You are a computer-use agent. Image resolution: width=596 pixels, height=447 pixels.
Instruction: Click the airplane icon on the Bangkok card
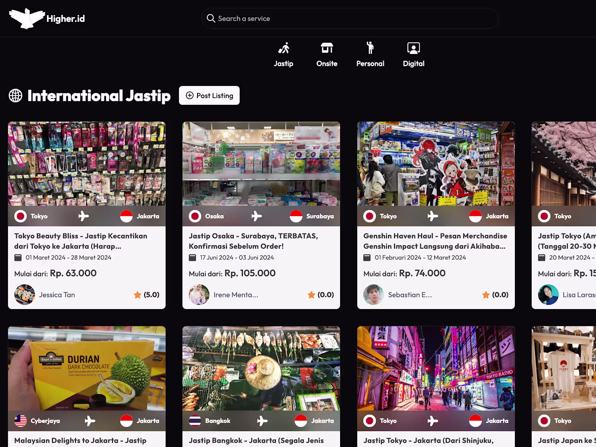tap(262, 421)
